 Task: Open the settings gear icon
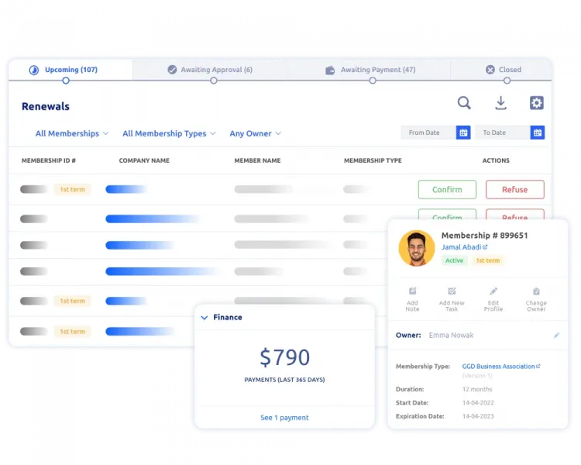(x=537, y=103)
